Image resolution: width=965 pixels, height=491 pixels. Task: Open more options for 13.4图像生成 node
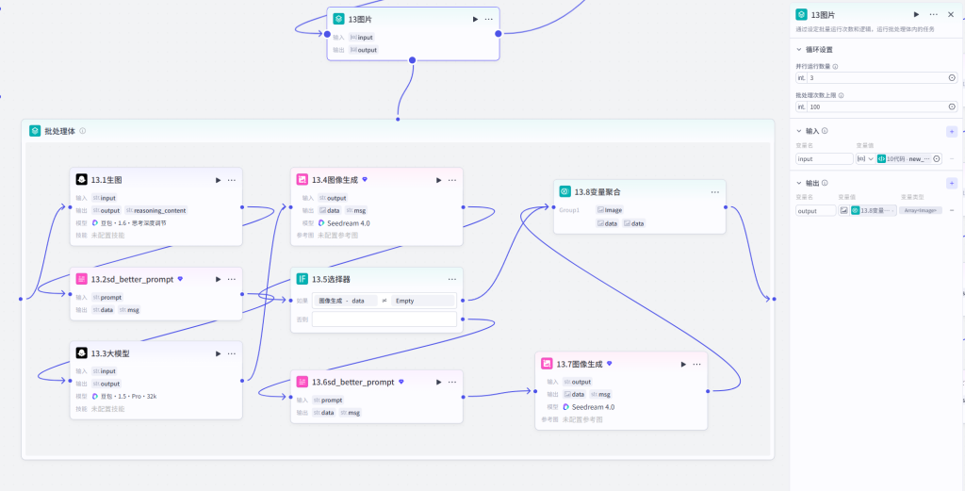[452, 180]
